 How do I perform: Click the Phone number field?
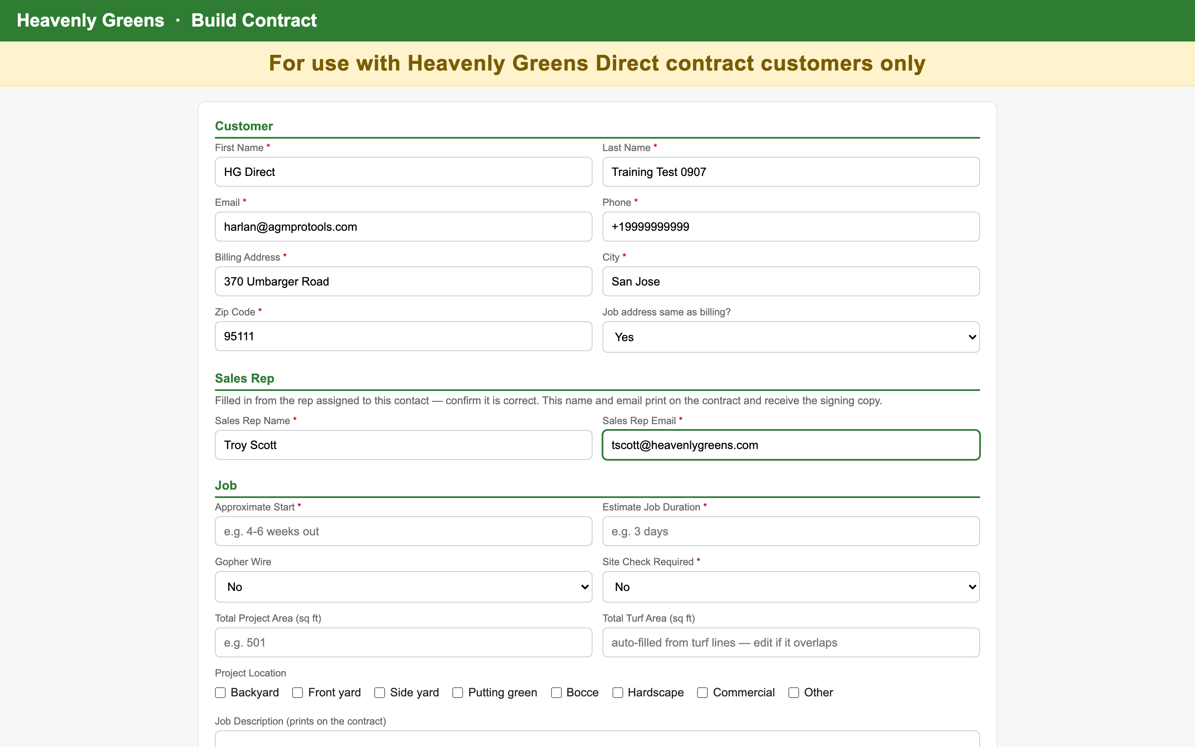coord(790,227)
